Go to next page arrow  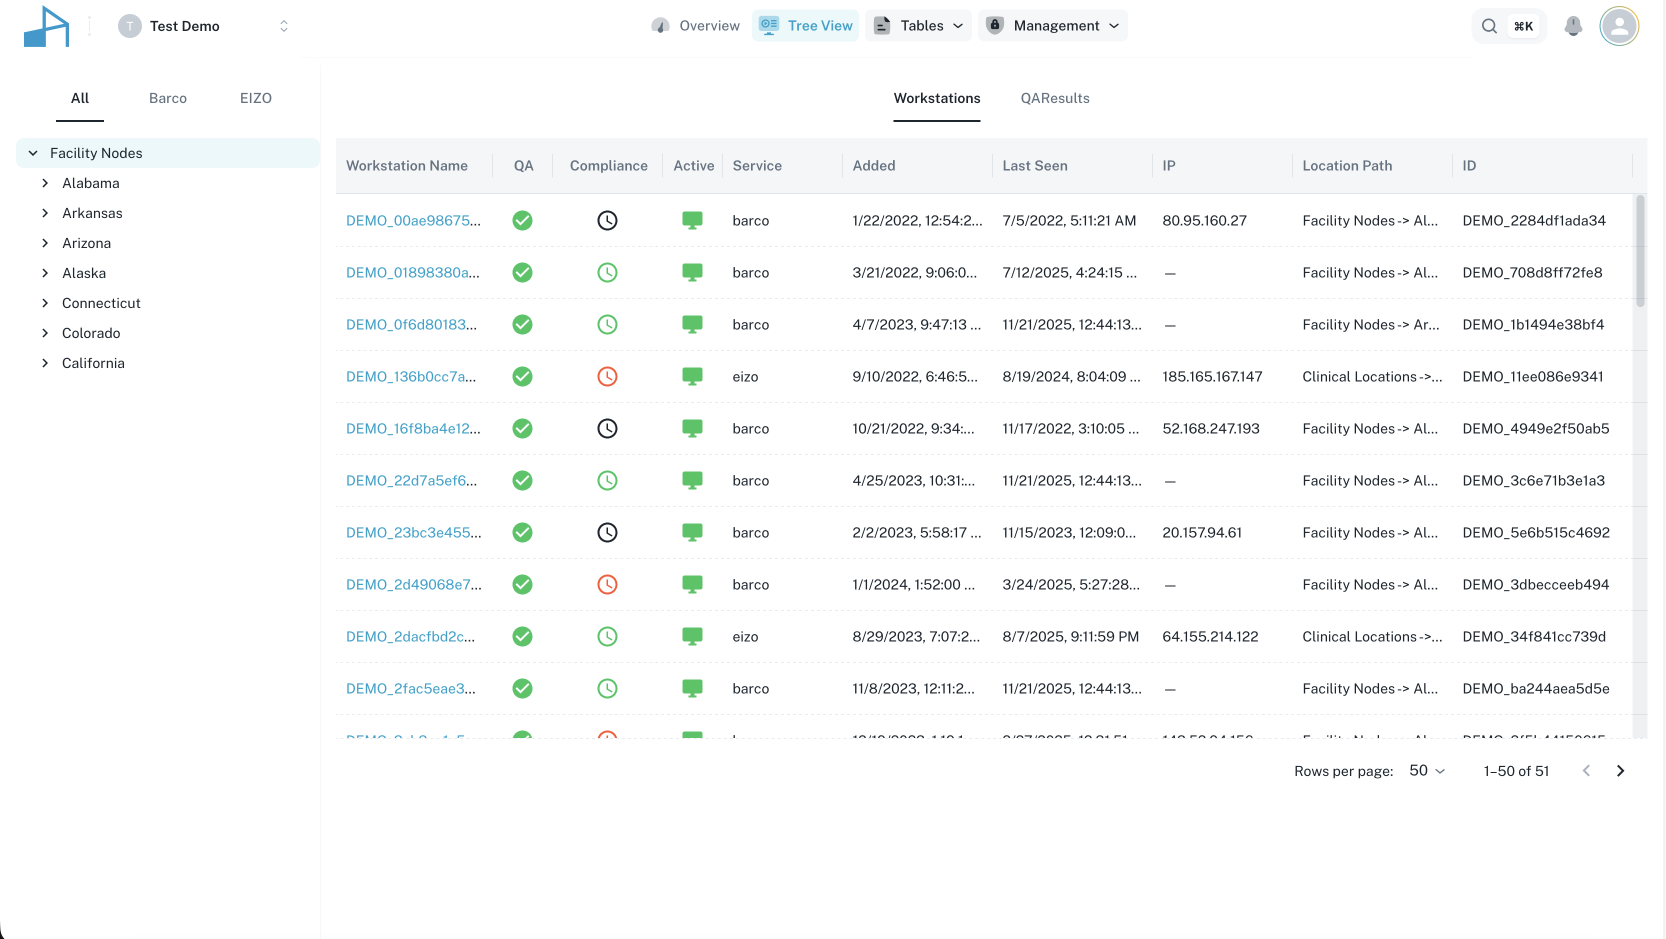tap(1620, 771)
